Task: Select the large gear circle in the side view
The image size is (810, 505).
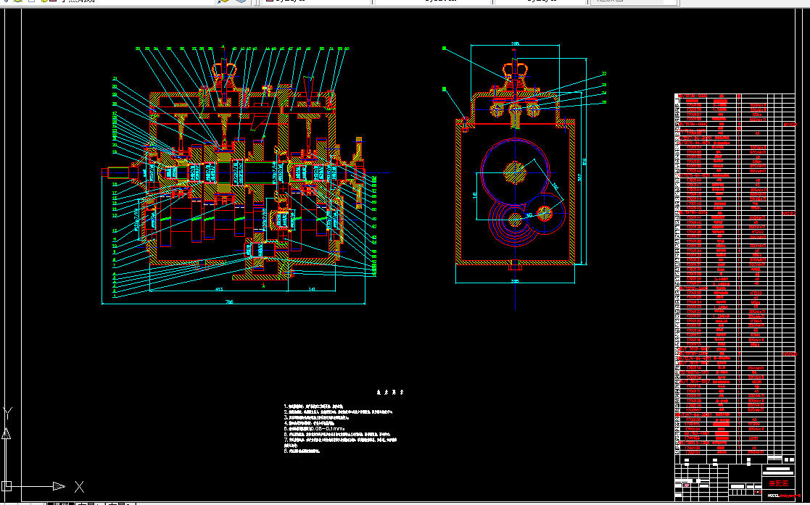Action: click(515, 173)
